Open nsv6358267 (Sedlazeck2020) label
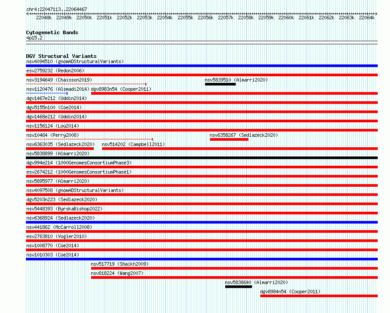The height and width of the screenshot is (313, 390). pyautogui.click(x=244, y=135)
